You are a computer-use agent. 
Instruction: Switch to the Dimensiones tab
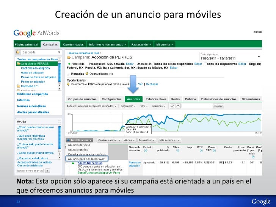coord(251,99)
